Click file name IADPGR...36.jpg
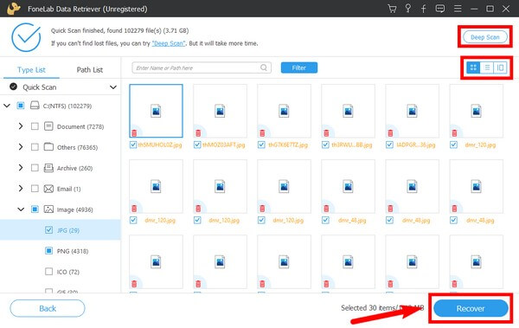This screenshot has width=519, height=328. [416, 145]
